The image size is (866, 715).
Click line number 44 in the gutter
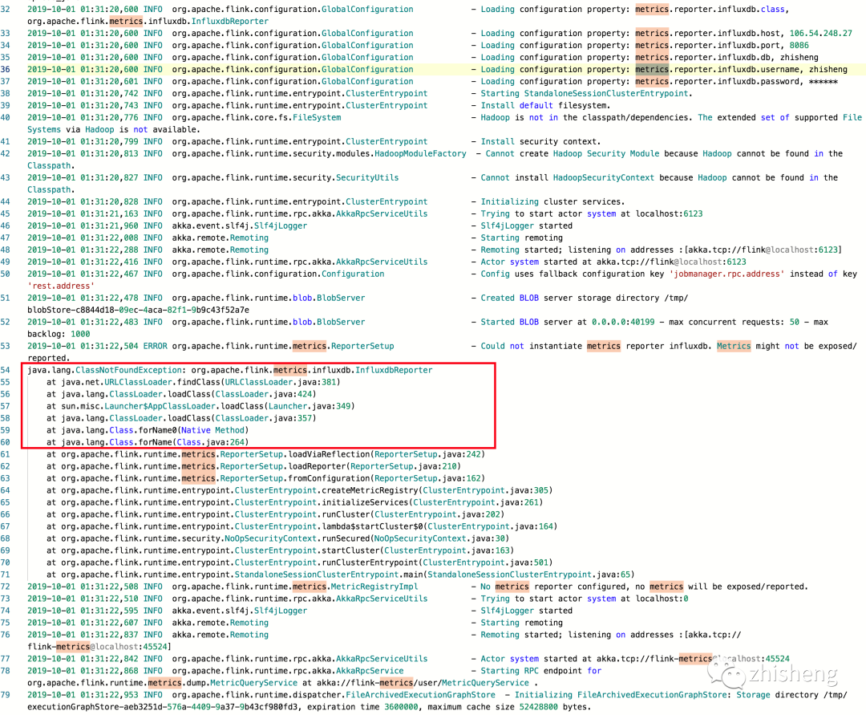click(6, 202)
